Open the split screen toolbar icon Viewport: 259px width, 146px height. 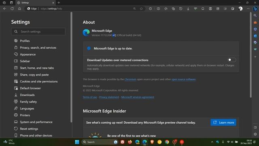(158, 9)
